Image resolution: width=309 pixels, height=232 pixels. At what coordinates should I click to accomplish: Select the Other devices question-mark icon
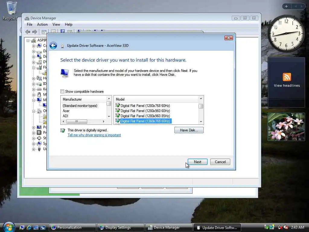39,111
